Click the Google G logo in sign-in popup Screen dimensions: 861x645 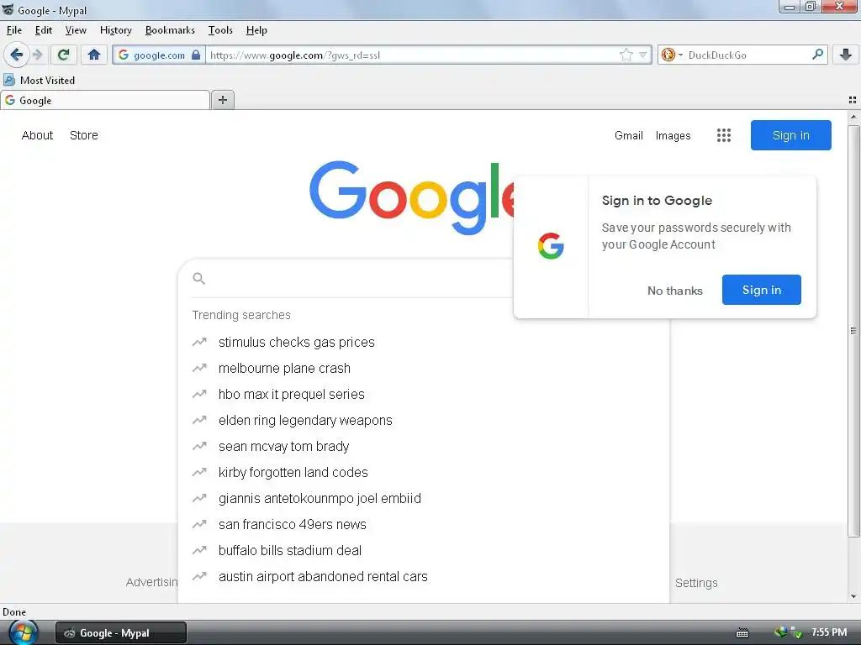[551, 246]
